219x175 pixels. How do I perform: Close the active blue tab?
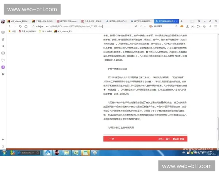click(x=177, y=21)
